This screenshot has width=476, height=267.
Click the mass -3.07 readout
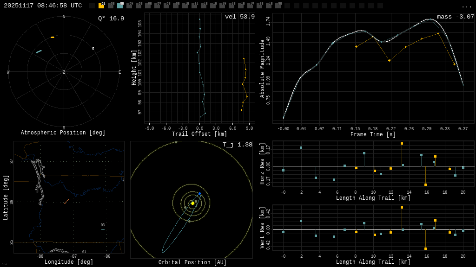[455, 17]
